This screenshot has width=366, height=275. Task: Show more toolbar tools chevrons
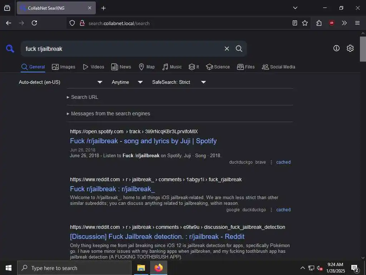[344, 23]
